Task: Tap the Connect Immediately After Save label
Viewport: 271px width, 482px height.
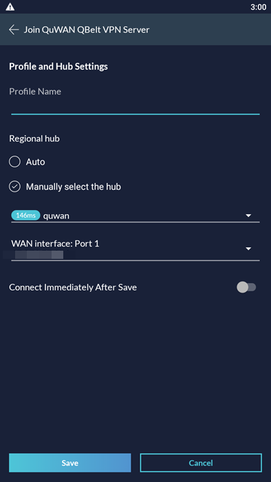Action: click(73, 287)
